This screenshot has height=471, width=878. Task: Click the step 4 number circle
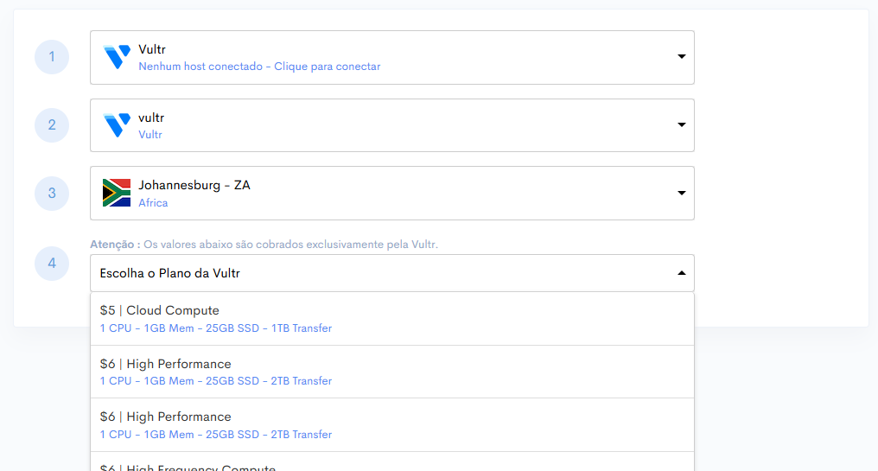coord(52,264)
